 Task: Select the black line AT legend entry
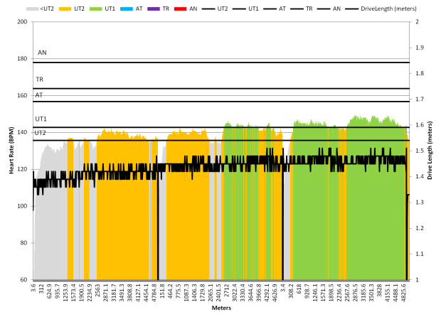(279, 8)
